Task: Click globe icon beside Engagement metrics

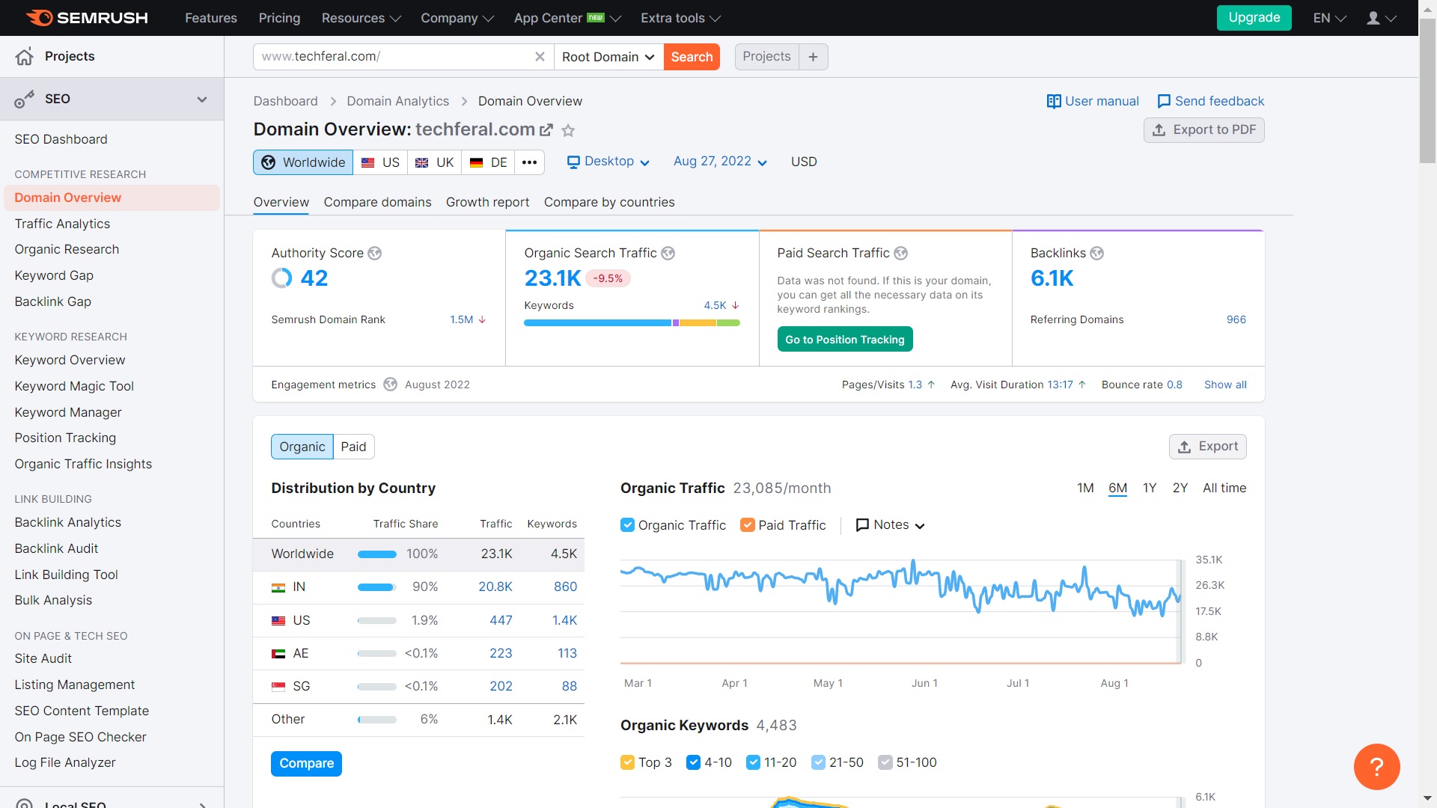Action: point(391,385)
